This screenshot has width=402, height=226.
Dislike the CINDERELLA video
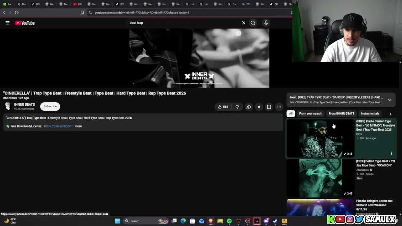pyautogui.click(x=237, y=107)
